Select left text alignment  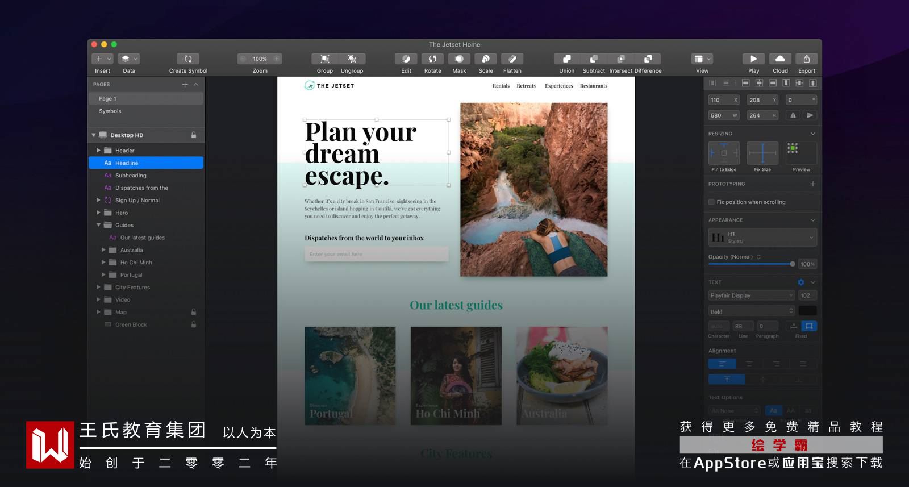point(722,364)
